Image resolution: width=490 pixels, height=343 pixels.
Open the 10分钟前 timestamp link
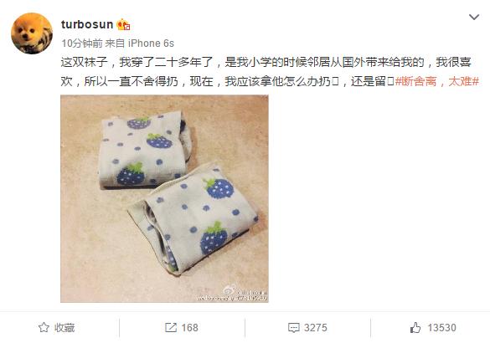82,43
